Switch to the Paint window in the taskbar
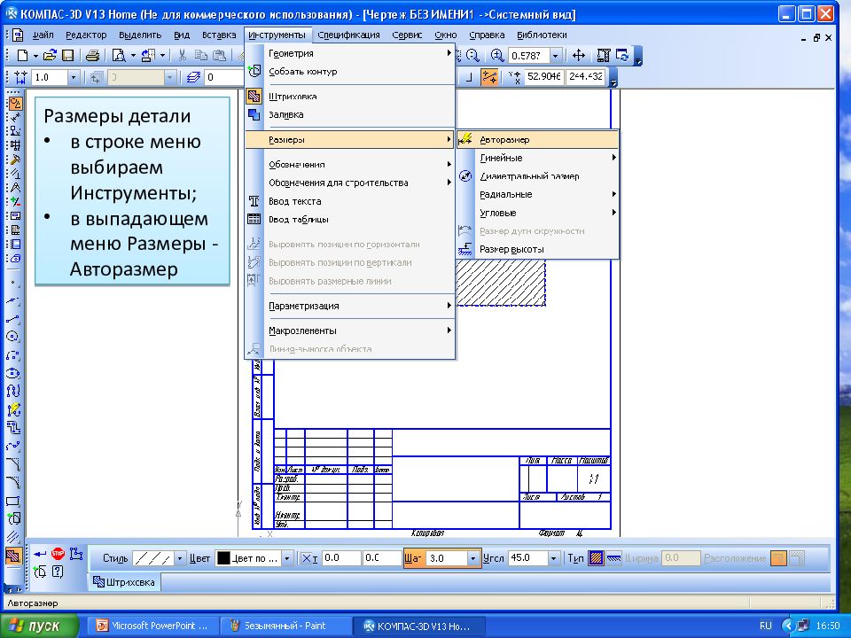 (285, 626)
